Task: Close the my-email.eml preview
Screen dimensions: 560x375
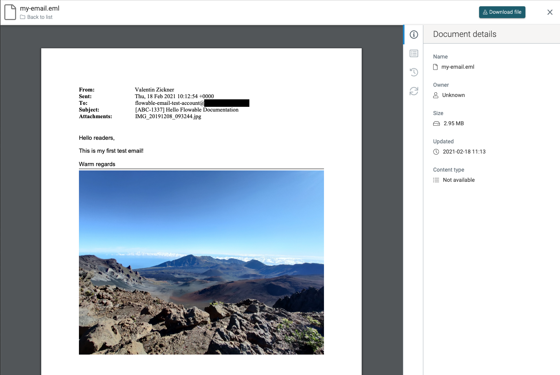Action: (x=550, y=12)
